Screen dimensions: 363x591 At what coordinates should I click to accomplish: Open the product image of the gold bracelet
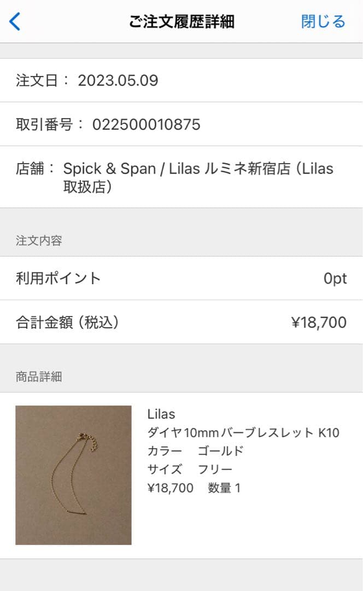click(74, 474)
